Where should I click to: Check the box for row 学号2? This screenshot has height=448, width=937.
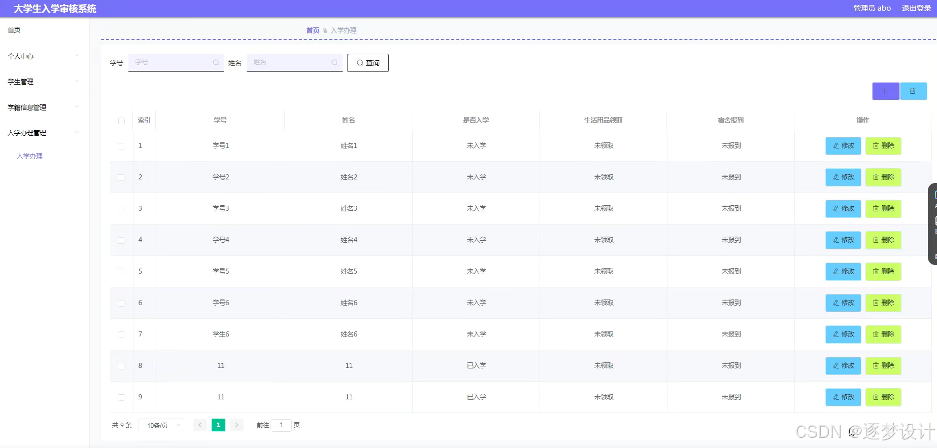pyautogui.click(x=121, y=177)
